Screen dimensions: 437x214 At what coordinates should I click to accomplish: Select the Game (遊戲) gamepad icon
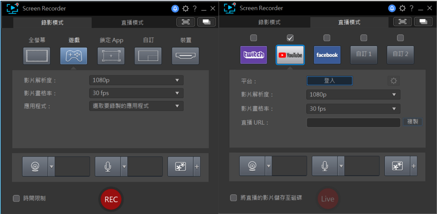(74, 56)
